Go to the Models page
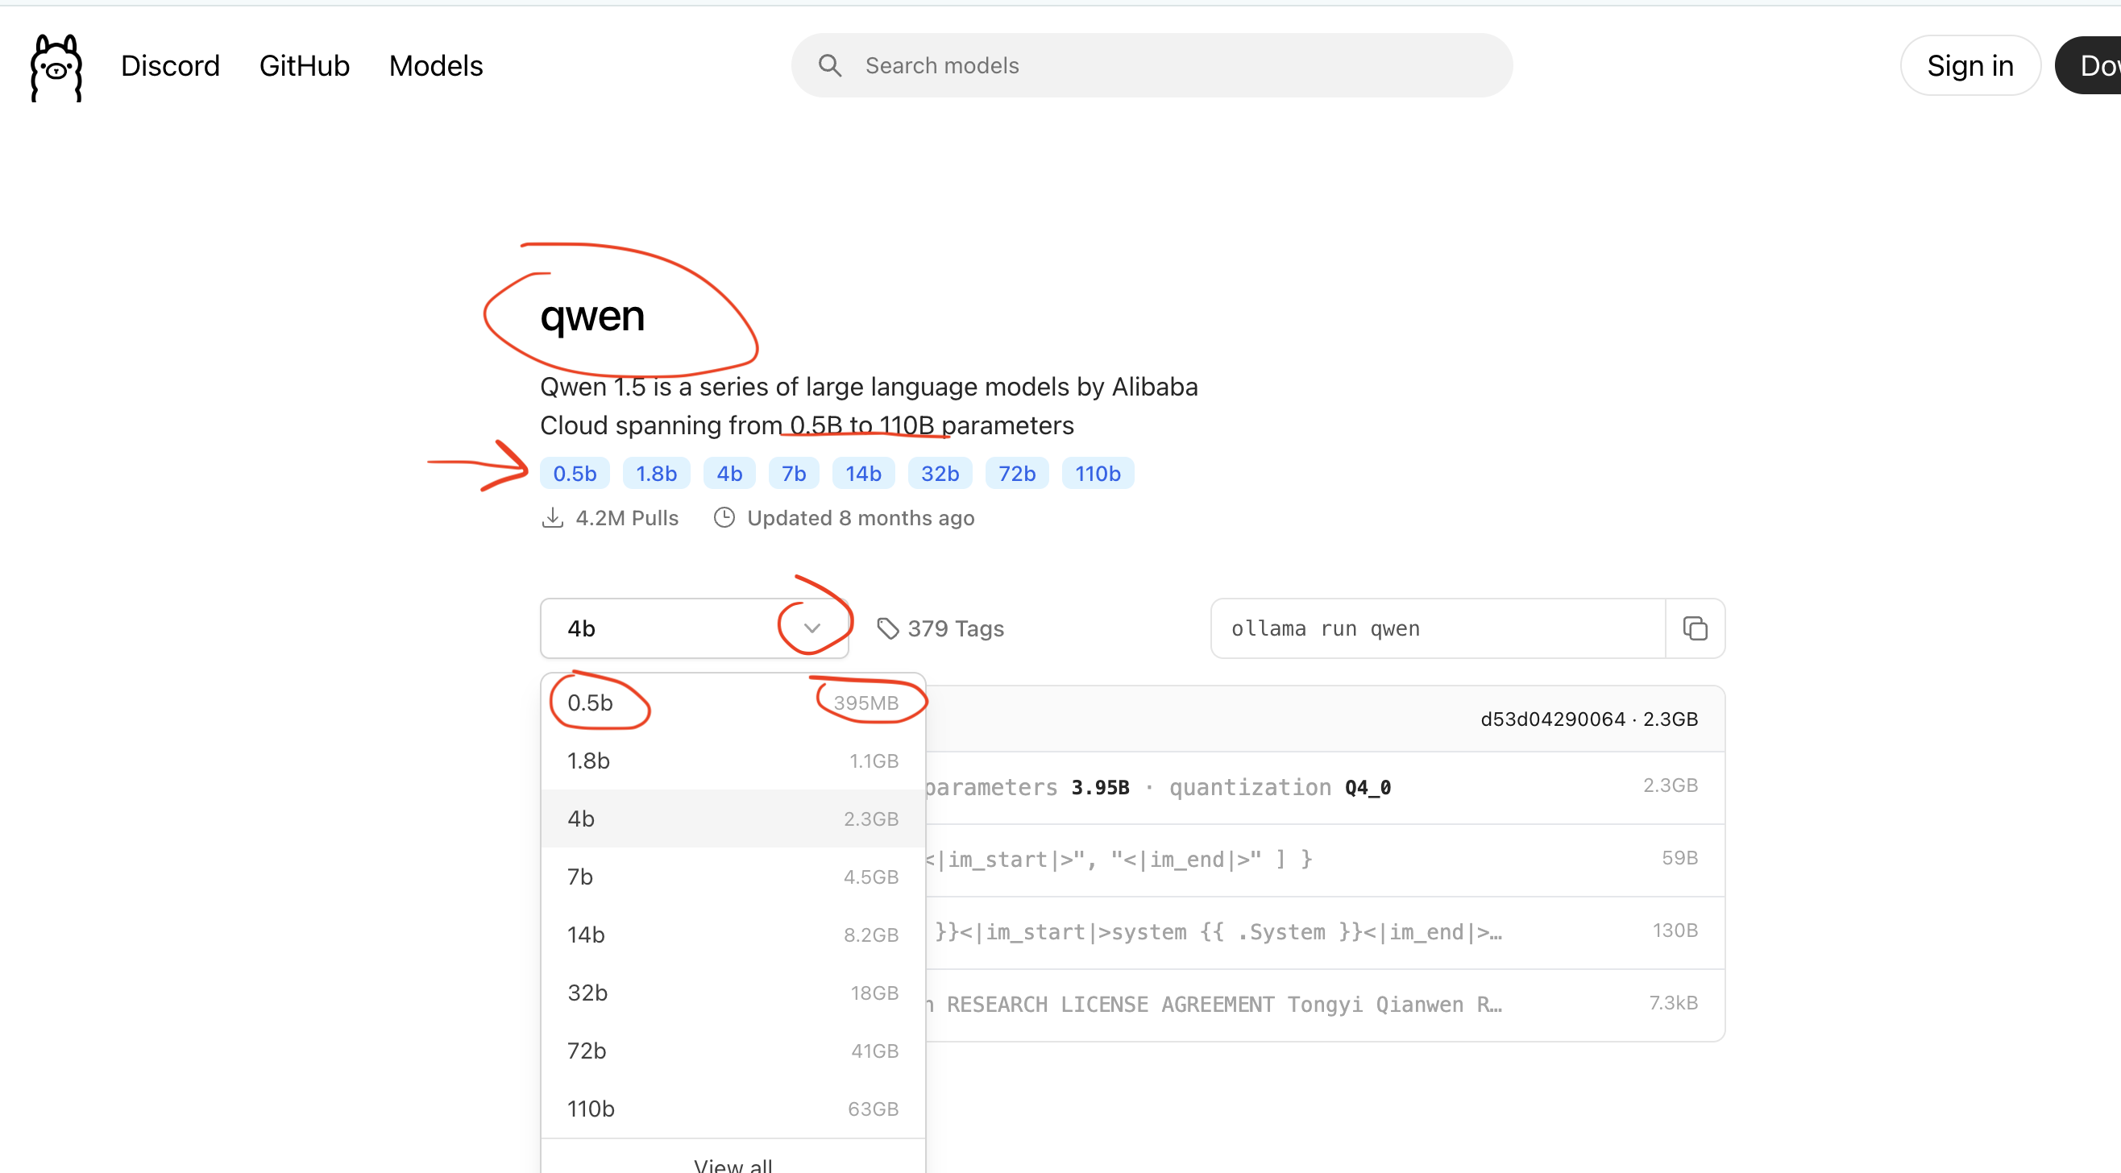2121x1173 pixels. pyautogui.click(x=435, y=66)
